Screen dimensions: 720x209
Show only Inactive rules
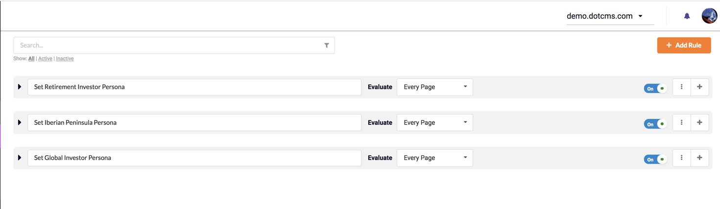click(x=65, y=59)
